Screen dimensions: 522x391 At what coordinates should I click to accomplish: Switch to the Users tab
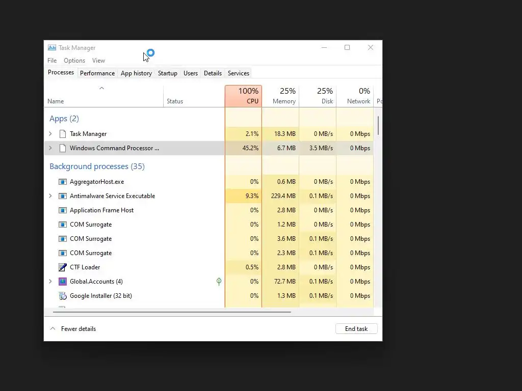191,73
